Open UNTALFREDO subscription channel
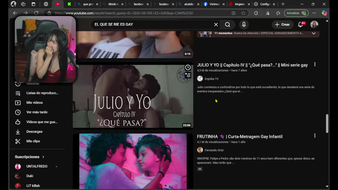This screenshot has height=190, width=338. (37, 167)
